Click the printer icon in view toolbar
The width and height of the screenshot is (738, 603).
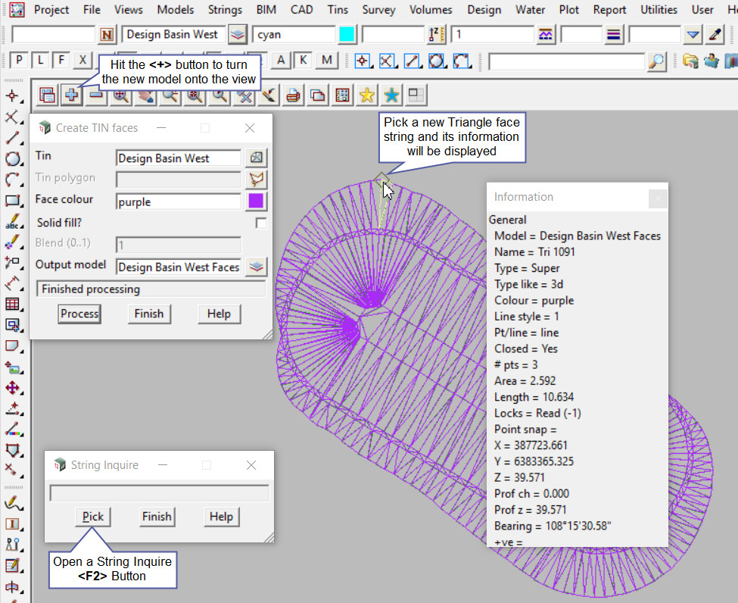(x=294, y=95)
